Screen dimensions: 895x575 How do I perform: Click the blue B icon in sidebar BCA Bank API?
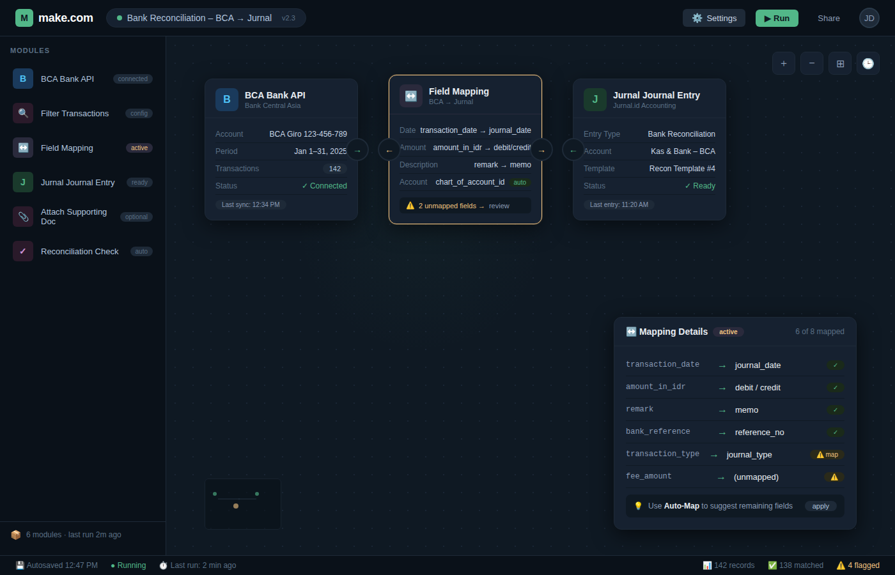click(x=23, y=79)
